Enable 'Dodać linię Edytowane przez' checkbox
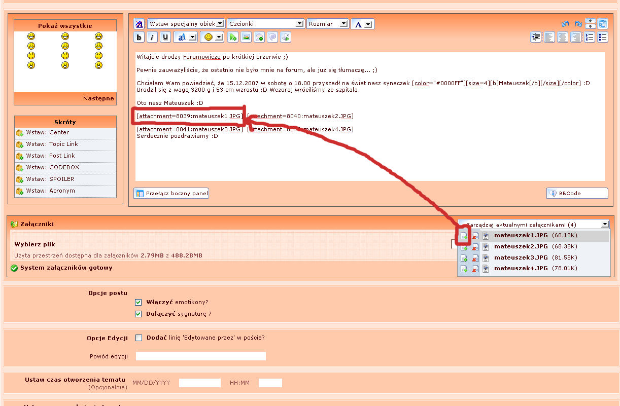 (x=139, y=338)
